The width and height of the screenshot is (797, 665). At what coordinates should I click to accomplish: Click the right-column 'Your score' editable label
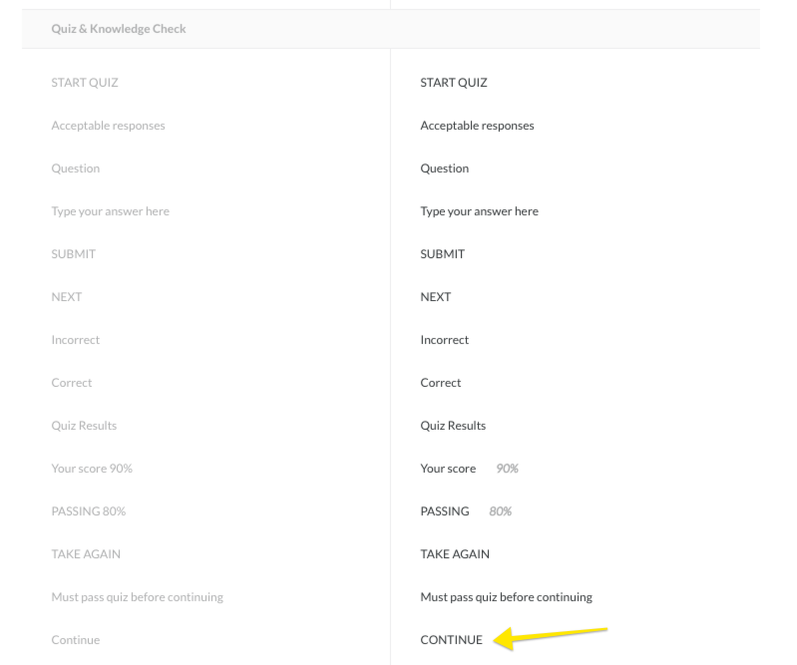448,469
